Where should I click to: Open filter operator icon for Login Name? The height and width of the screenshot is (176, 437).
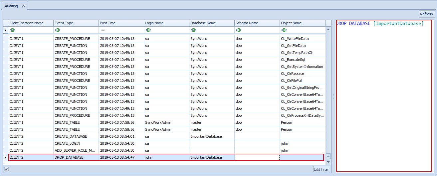(148, 30)
